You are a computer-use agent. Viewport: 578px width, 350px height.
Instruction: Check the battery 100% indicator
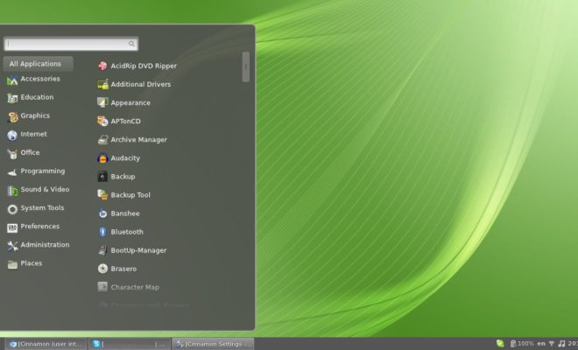(x=522, y=344)
